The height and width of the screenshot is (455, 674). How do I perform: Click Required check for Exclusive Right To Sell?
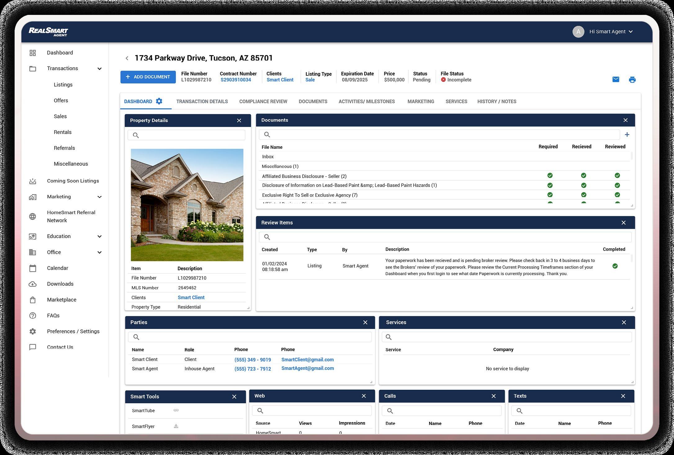coord(550,195)
